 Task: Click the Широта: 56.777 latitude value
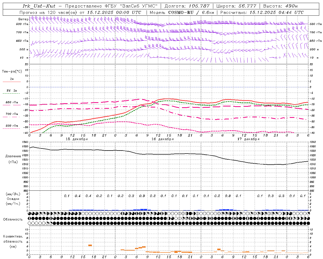(x=236, y=6)
